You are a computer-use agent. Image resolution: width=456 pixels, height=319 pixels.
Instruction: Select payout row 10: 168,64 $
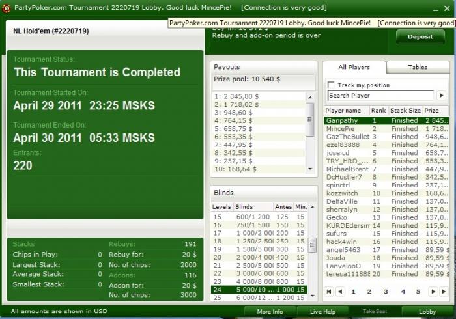point(259,169)
